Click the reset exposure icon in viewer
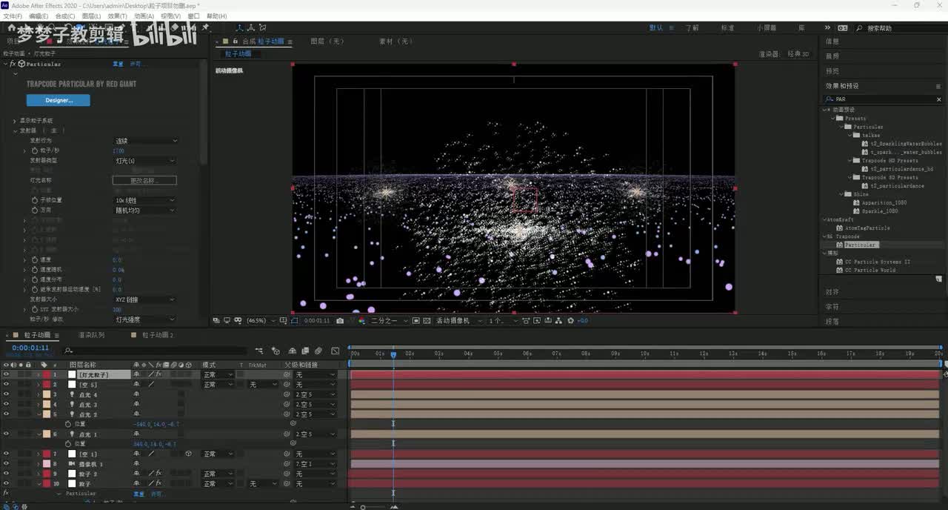 click(x=570, y=320)
